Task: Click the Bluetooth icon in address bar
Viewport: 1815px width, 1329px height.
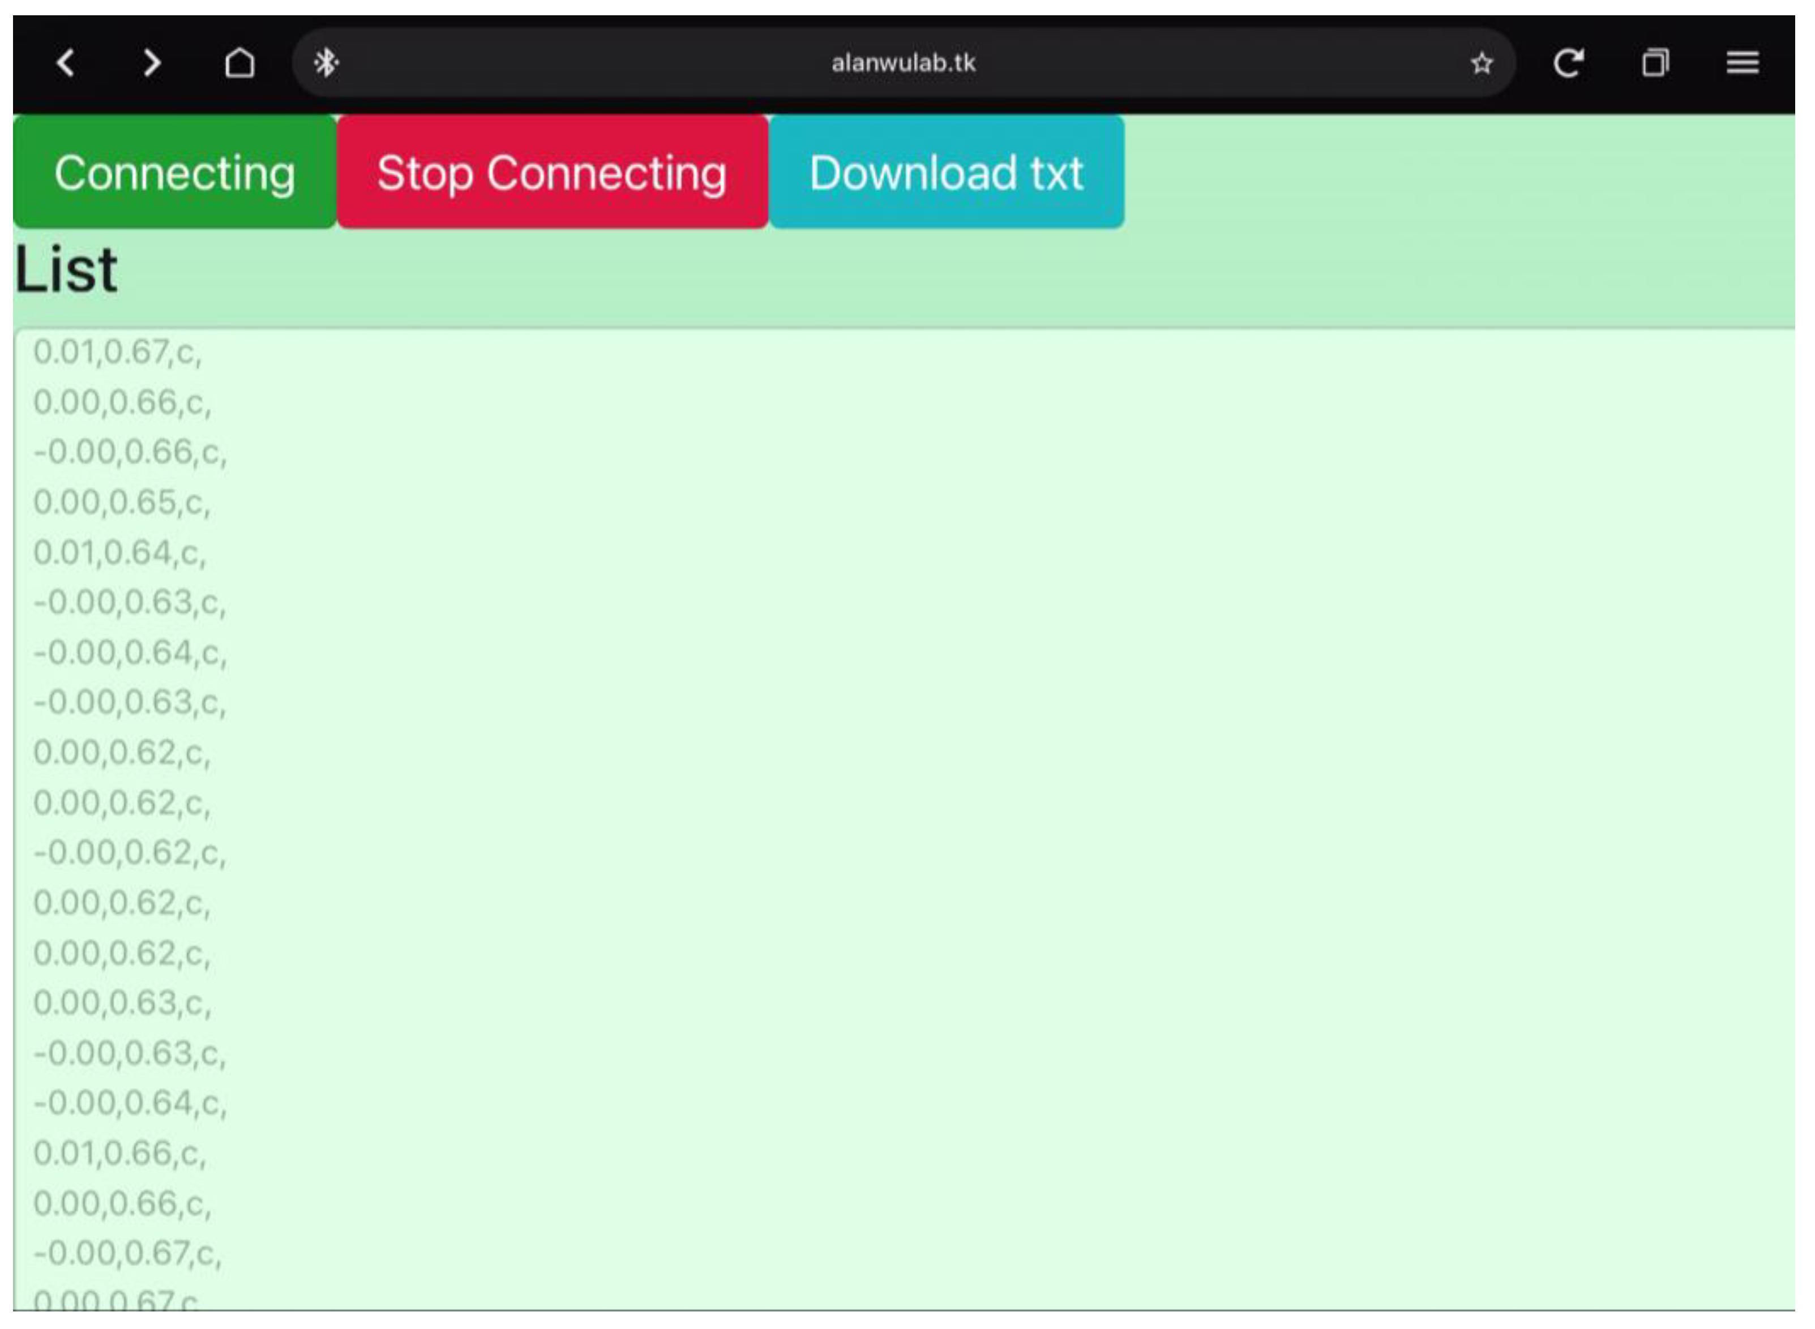Action: tap(326, 63)
